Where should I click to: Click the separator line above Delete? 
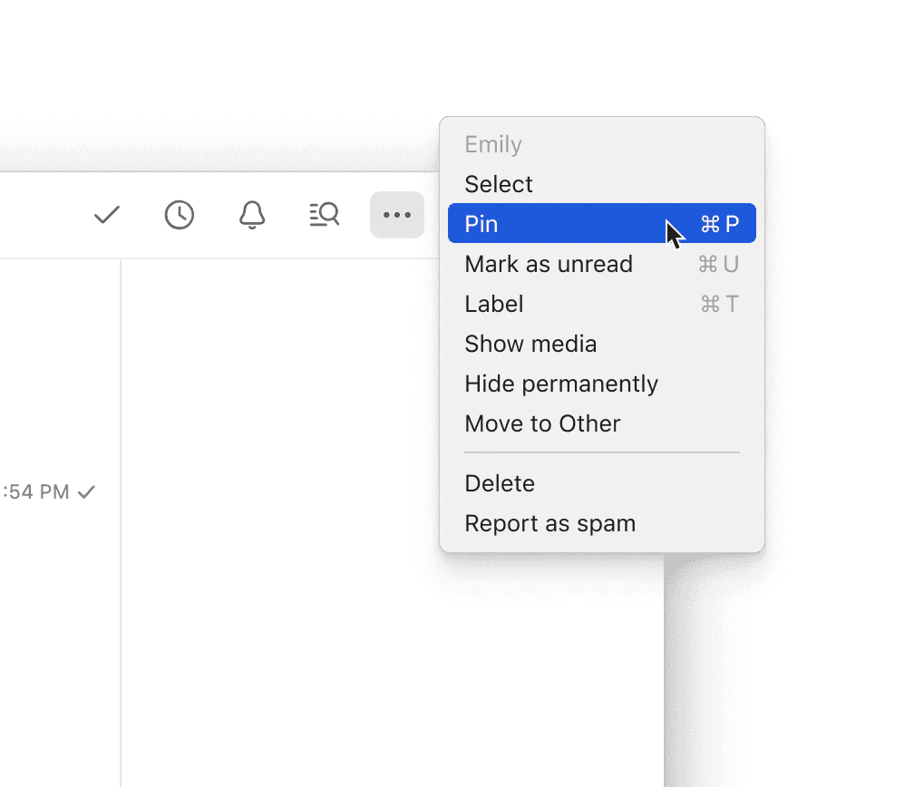[602, 452]
